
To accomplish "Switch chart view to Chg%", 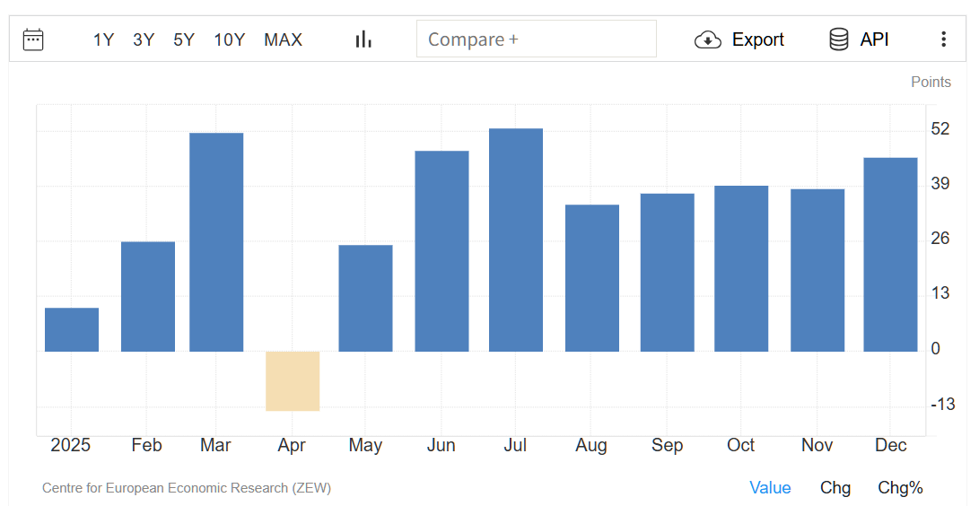I will coord(900,488).
